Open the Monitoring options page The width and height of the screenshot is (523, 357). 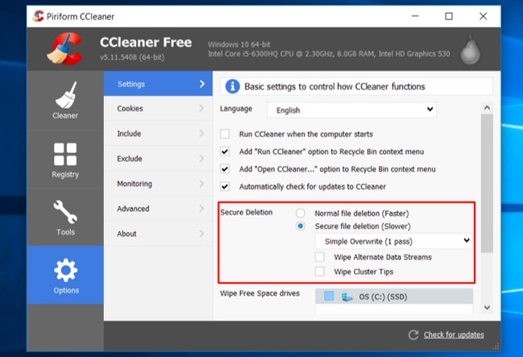[158, 184]
